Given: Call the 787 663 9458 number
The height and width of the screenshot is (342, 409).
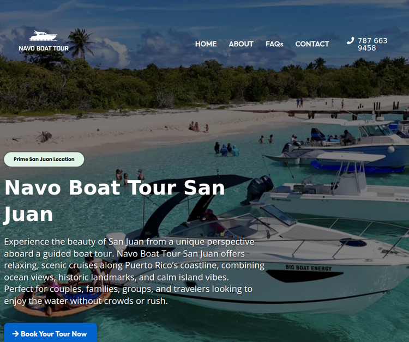Looking at the screenshot, I should coord(372,44).
